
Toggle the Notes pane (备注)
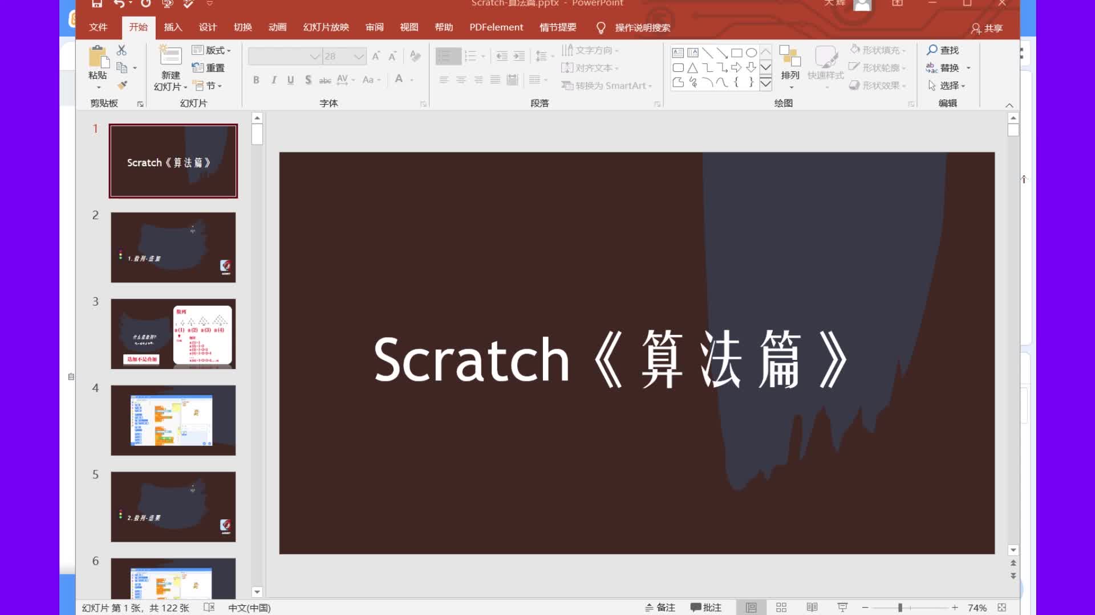(660, 608)
